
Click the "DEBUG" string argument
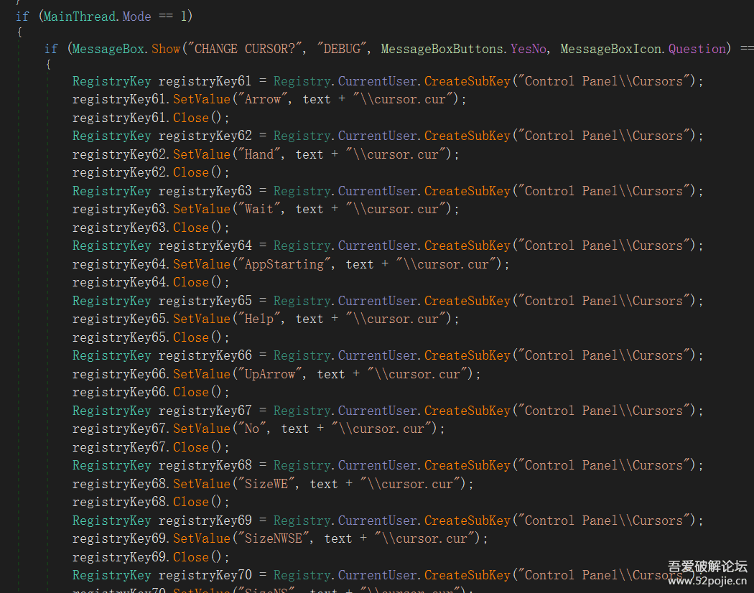342,49
